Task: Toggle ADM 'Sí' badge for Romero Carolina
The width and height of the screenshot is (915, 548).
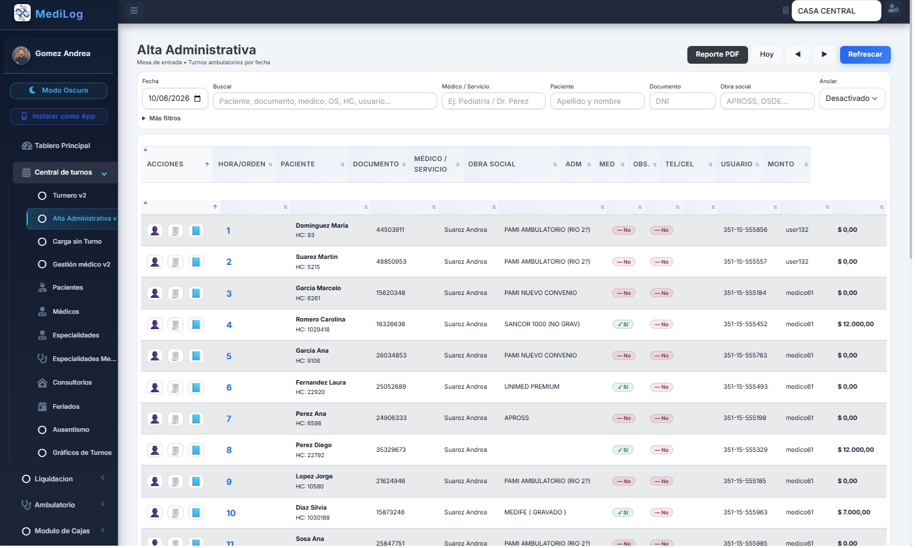Action: (623, 324)
